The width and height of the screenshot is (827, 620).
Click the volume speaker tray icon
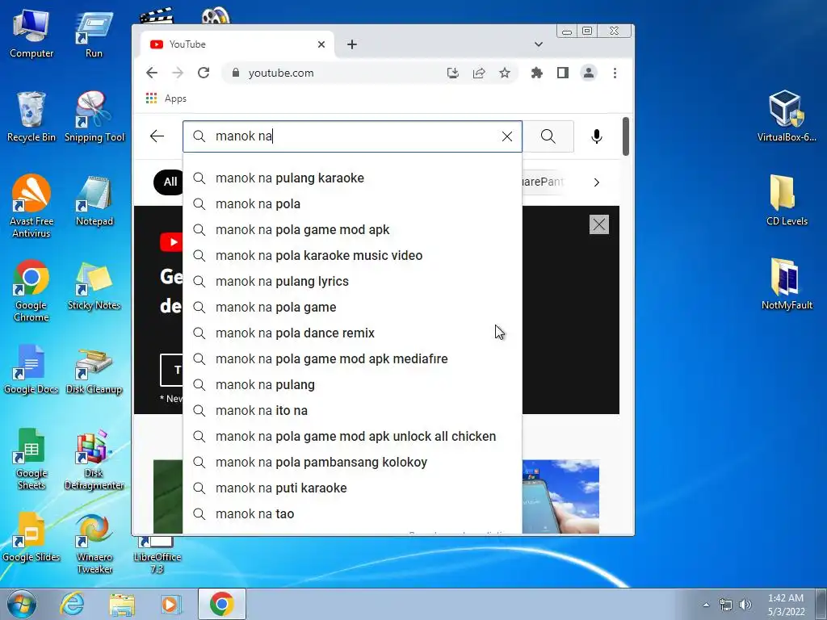(x=745, y=605)
